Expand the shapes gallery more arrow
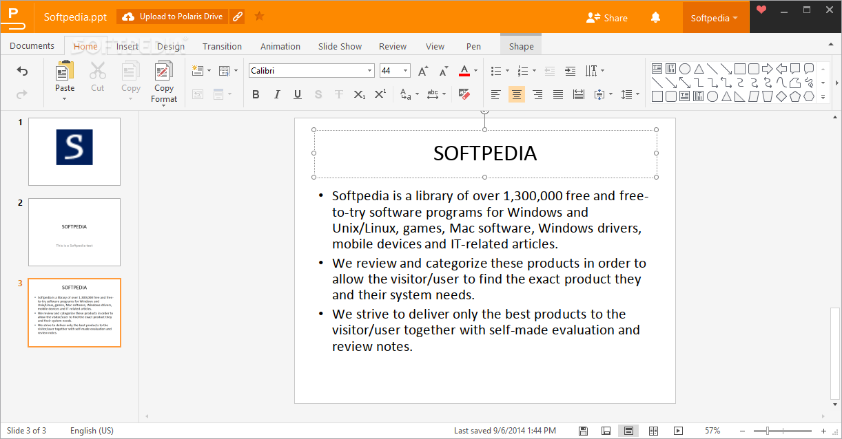The height and width of the screenshot is (439, 842). 823,97
